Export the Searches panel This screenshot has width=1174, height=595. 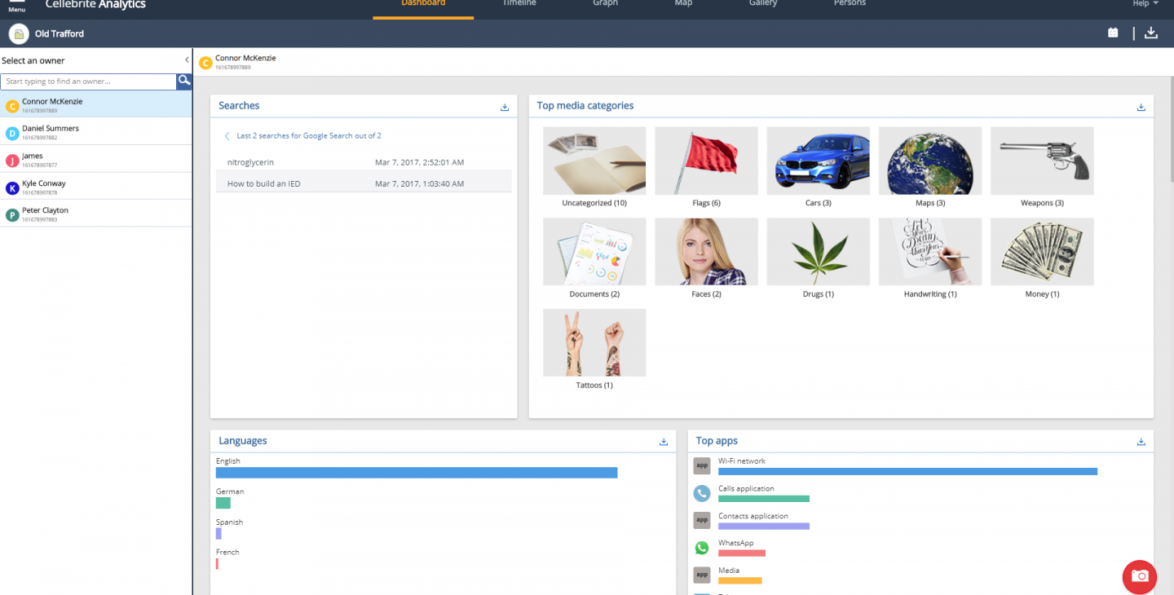[x=505, y=107]
